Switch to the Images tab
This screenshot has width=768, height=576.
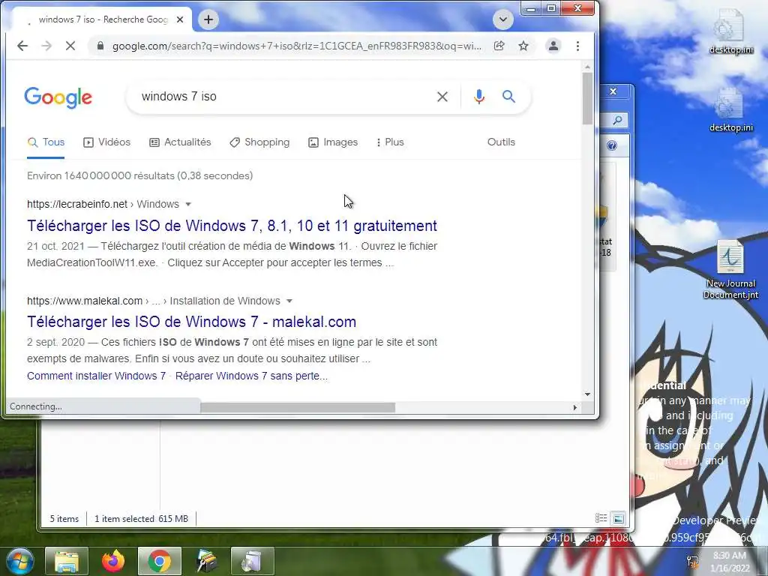tap(333, 142)
